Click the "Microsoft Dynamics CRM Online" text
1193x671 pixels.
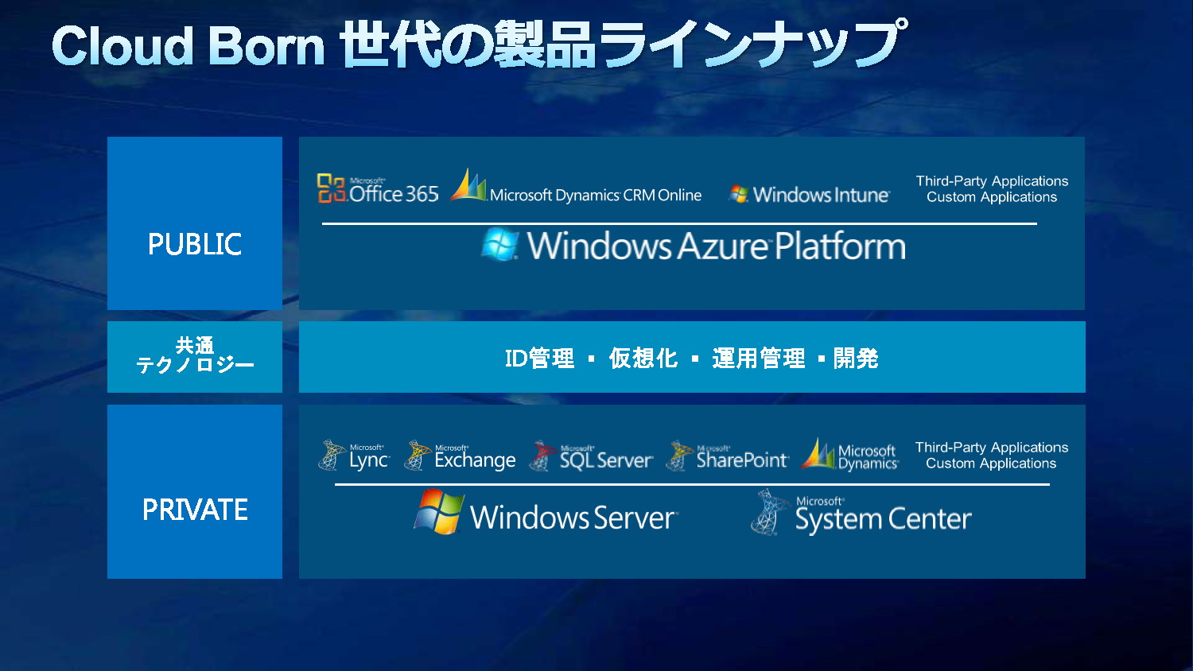[x=596, y=195]
